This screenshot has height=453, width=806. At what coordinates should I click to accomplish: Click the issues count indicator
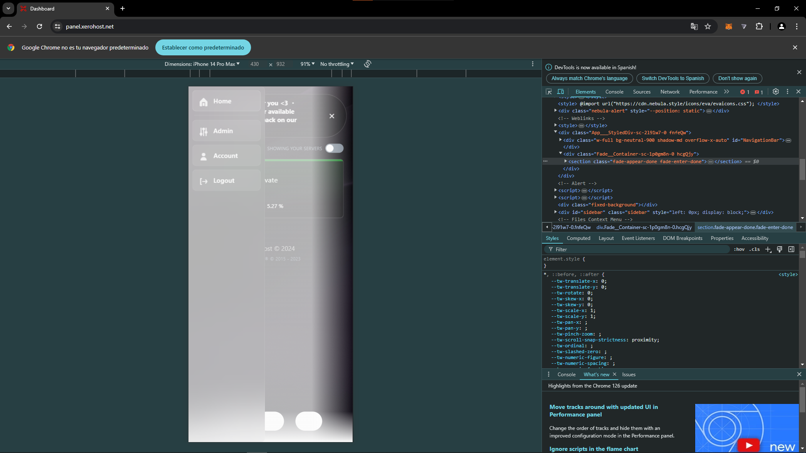pyautogui.click(x=759, y=92)
